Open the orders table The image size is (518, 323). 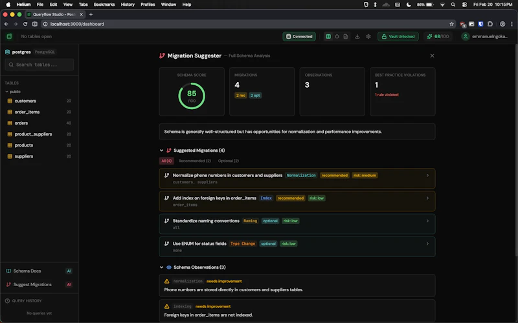(x=39, y=123)
